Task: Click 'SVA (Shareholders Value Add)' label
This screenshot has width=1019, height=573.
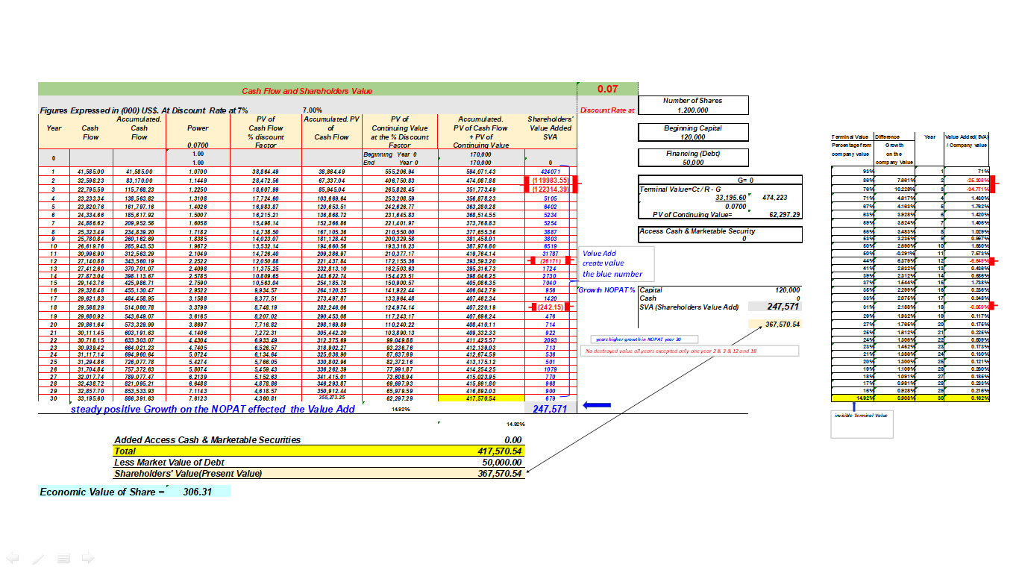Action: (688, 307)
